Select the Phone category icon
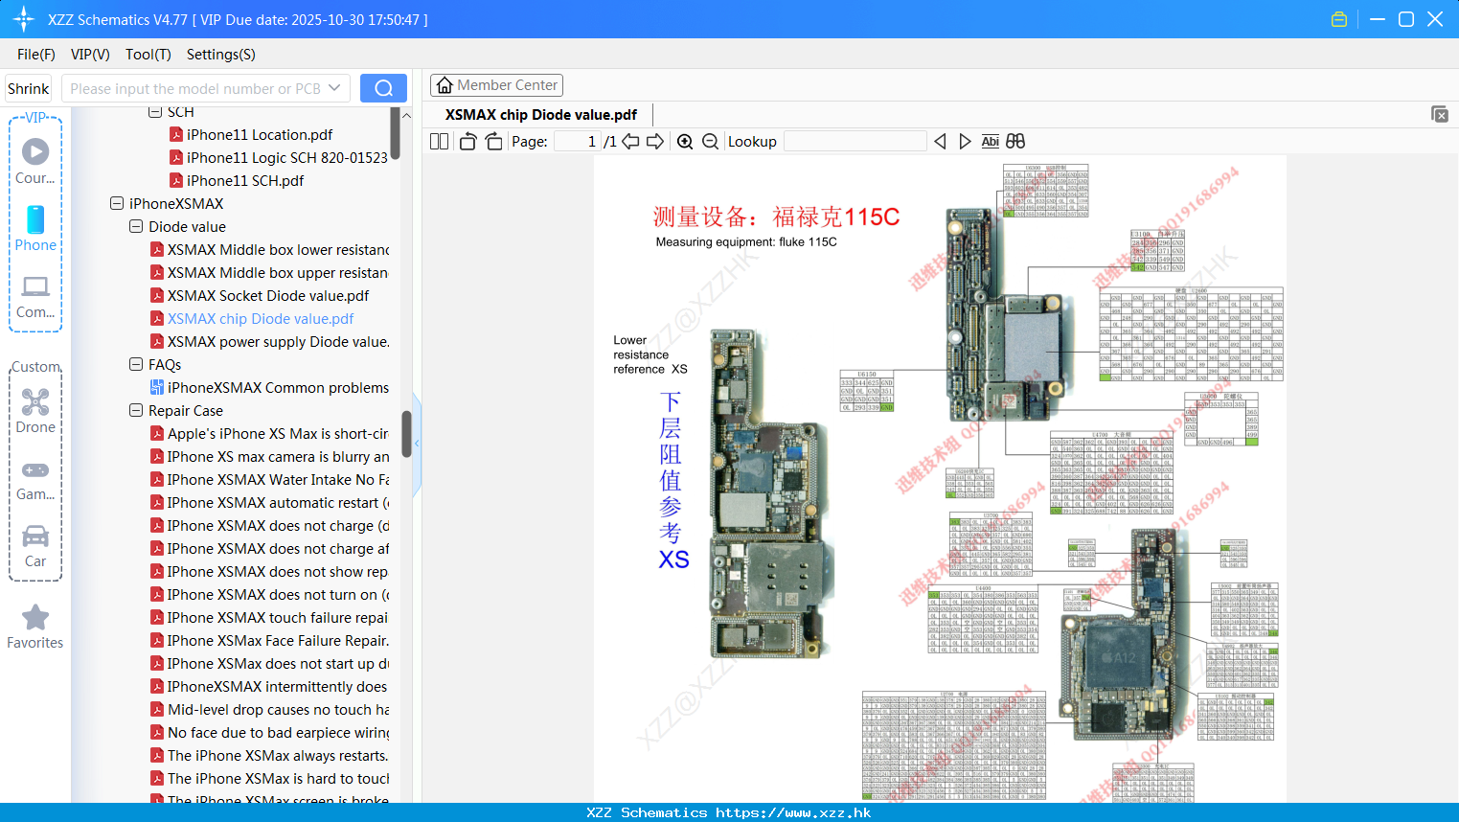The image size is (1459, 822). pyautogui.click(x=35, y=228)
